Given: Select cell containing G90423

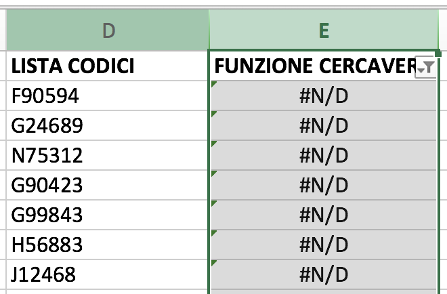Looking at the screenshot, I should [x=108, y=185].
